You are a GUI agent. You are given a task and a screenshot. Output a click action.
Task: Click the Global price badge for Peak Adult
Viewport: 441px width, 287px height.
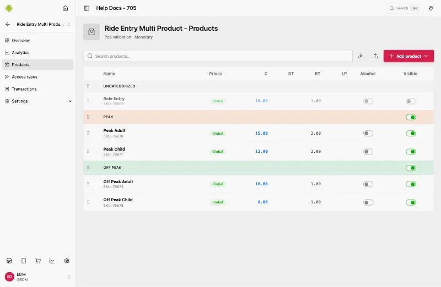coord(218,133)
